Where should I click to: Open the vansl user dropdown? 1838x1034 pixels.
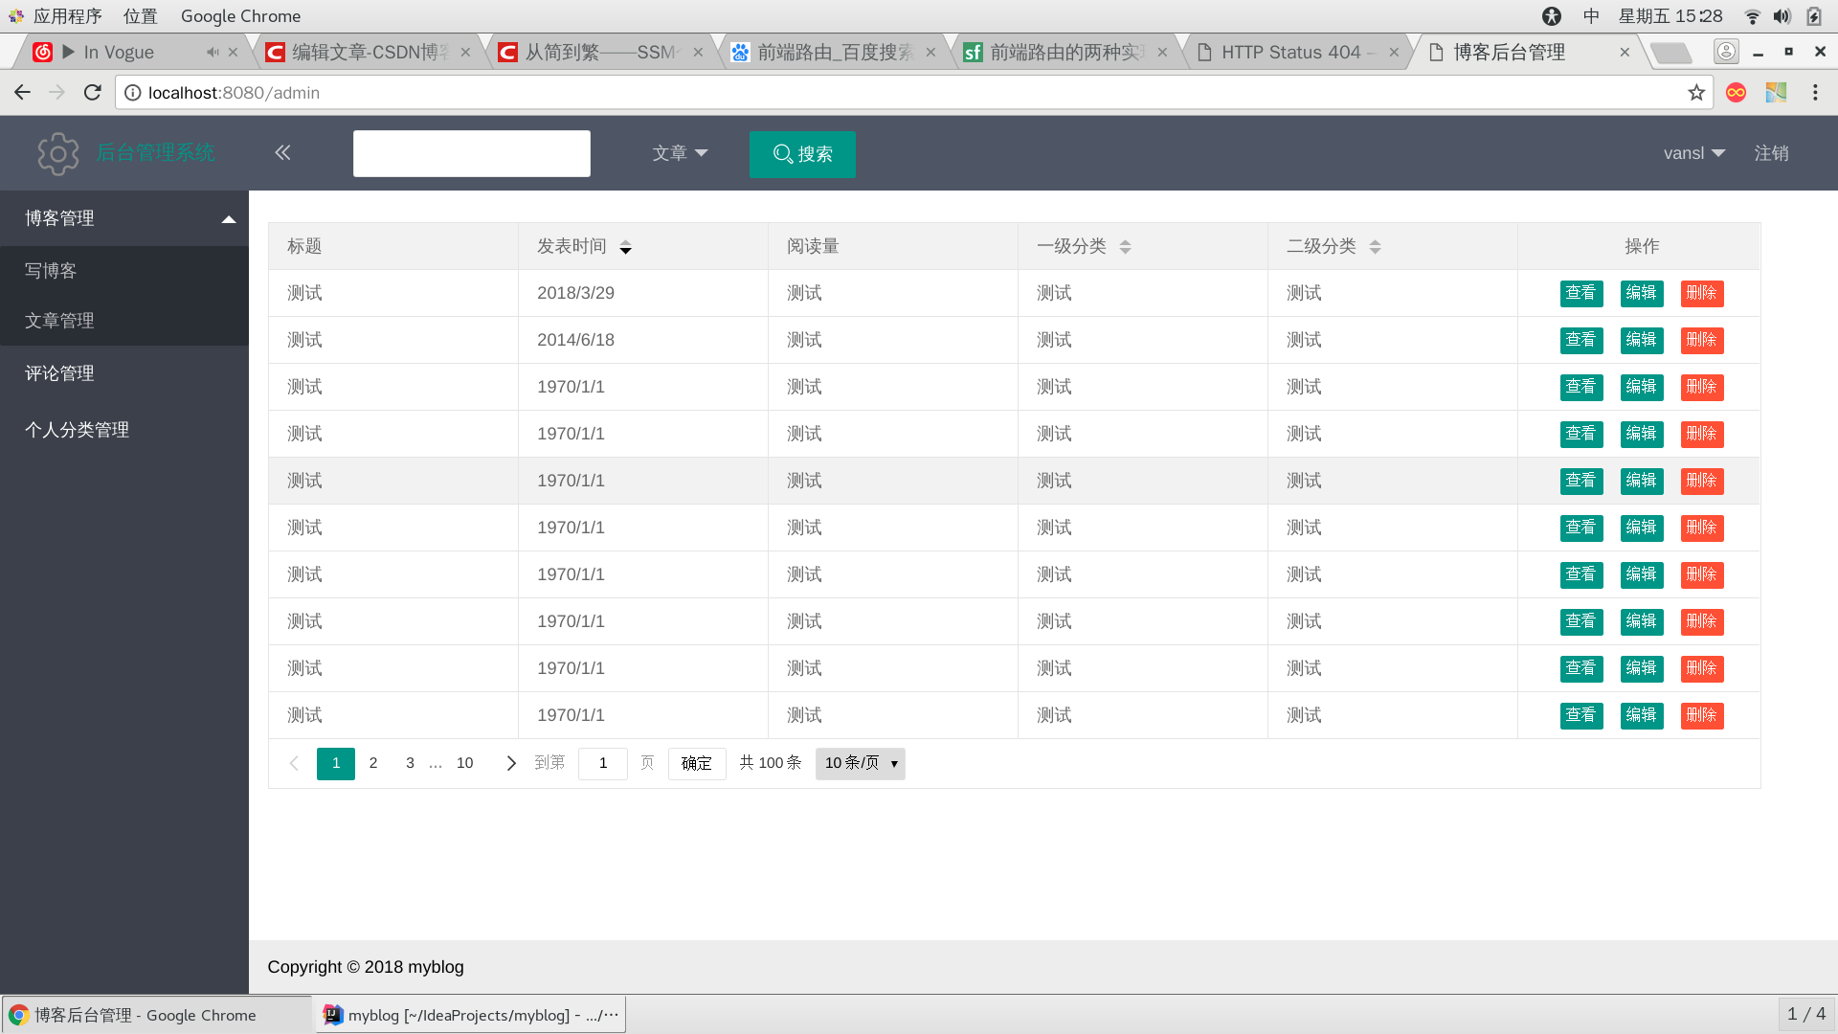pos(1694,153)
